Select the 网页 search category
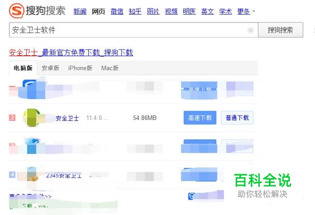Screen dimensions: 315x215 (98, 12)
